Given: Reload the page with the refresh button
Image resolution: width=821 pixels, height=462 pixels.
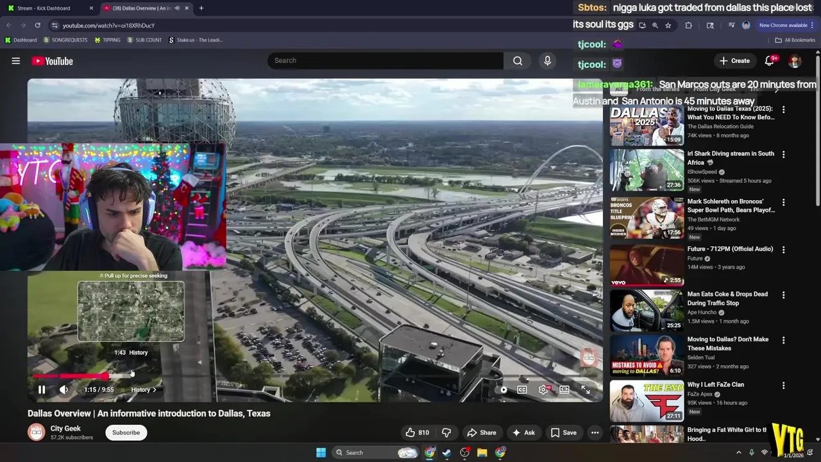Looking at the screenshot, I should pos(37,25).
